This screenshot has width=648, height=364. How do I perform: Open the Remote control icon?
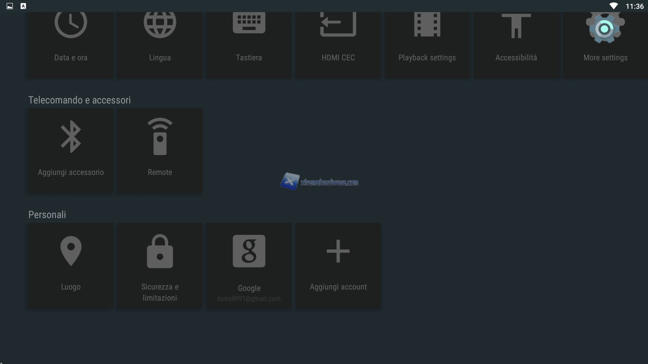point(160,136)
